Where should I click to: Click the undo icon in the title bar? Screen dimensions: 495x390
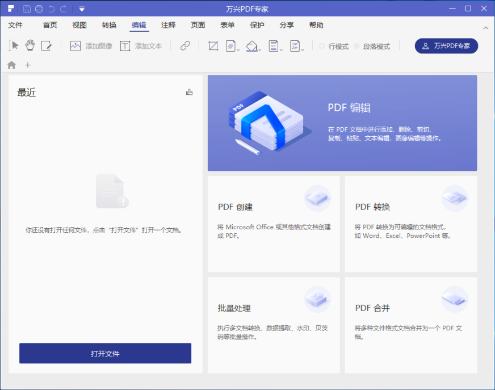tap(51, 9)
